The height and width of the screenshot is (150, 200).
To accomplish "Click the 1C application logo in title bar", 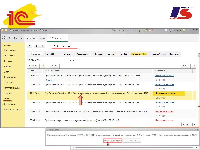I will pyautogui.click(x=2, y=30).
